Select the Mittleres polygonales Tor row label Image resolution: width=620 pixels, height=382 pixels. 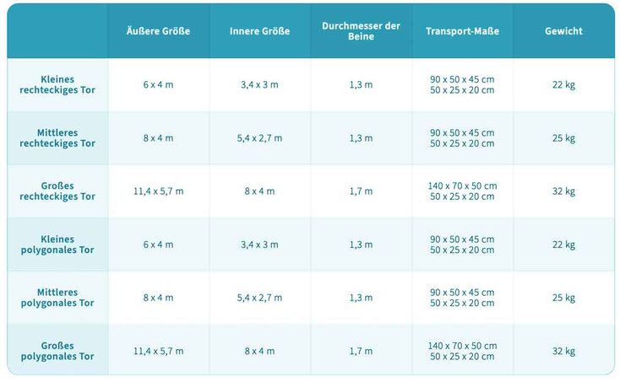(57, 298)
